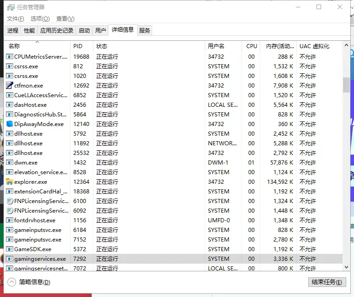
Task: Switch to the 启动 tab
Action: (84, 31)
